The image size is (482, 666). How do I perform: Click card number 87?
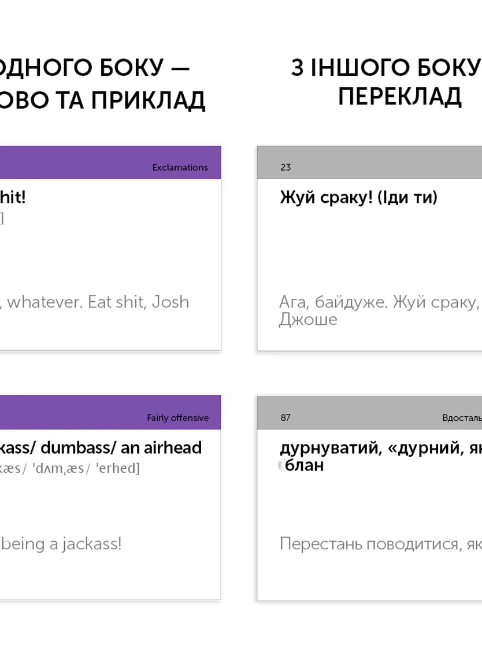coord(286,417)
